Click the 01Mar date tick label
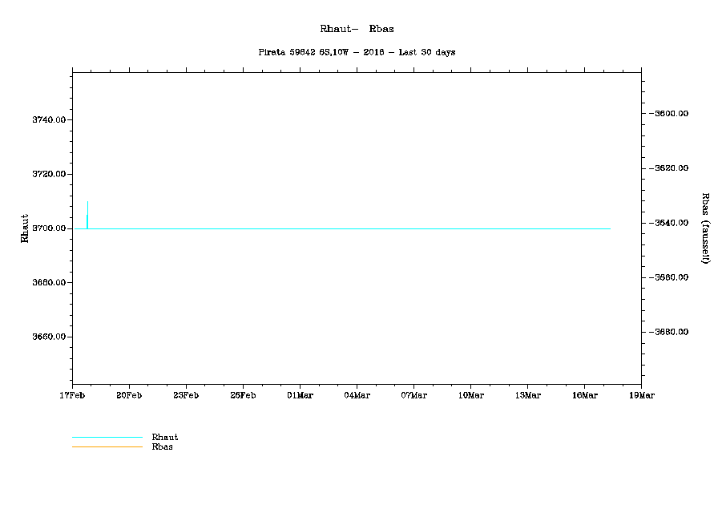 [300, 395]
